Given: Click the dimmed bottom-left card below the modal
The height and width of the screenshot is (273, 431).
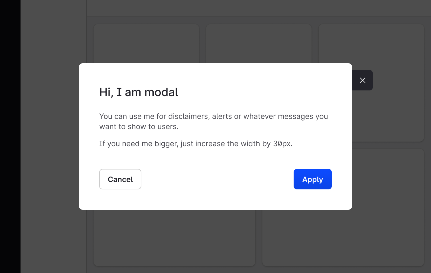Looking at the screenshot, I should pos(174,238).
